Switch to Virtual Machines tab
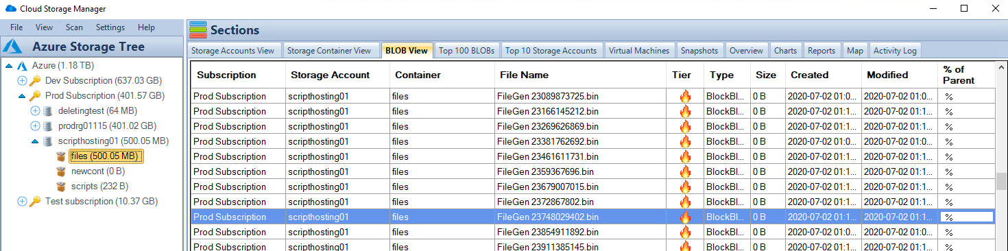Screen dimensions: 1008x251 pyautogui.click(x=639, y=50)
